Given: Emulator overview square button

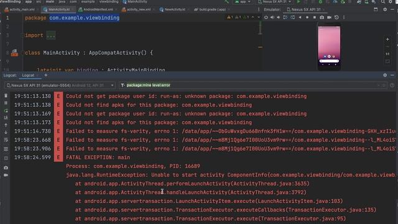Looking at the screenshot, I should point(315,17).
